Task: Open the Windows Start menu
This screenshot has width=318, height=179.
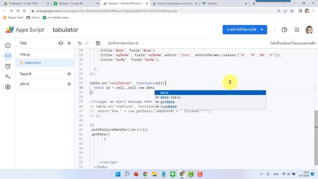Action: point(118,174)
